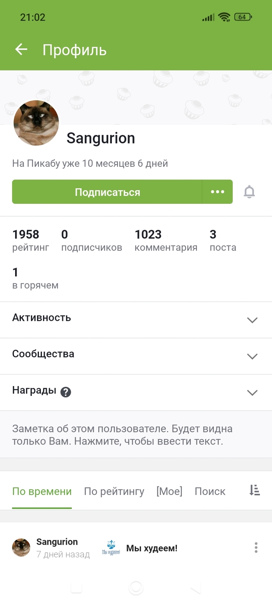Screen dimensions: 272x605
Task: Expand the Сообщества section
Action: [x=252, y=356]
